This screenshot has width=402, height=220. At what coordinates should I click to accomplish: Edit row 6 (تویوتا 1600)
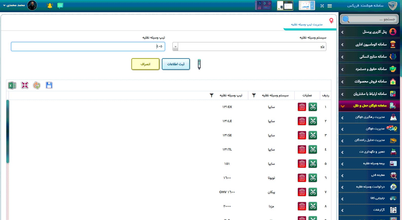pos(313,178)
